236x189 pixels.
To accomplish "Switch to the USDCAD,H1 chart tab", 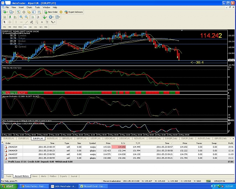I will [x=110, y=138].
